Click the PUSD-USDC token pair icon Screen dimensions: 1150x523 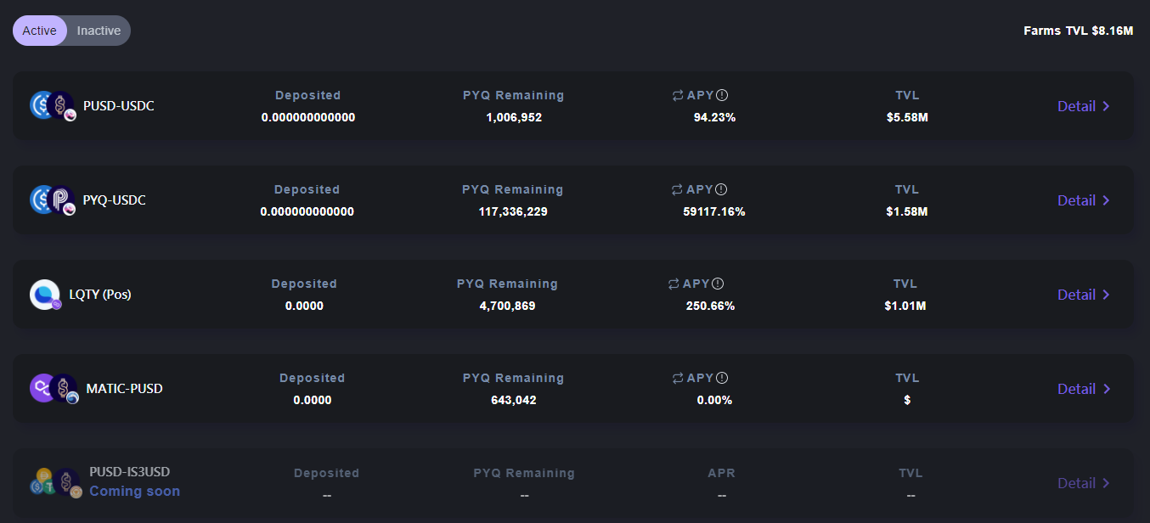click(x=53, y=106)
